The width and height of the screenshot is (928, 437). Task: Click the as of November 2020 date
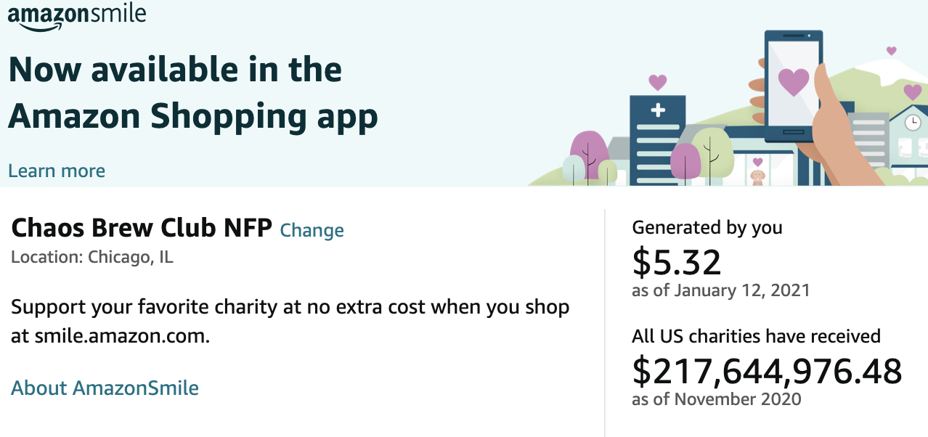tap(717, 399)
